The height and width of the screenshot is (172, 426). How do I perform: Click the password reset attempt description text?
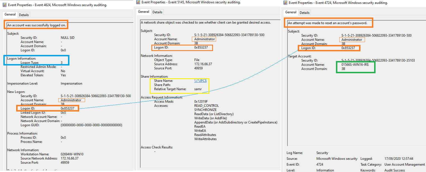[328, 23]
